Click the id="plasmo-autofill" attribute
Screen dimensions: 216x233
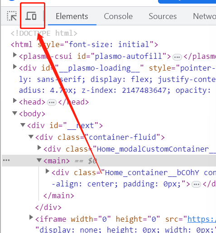(x=122, y=57)
